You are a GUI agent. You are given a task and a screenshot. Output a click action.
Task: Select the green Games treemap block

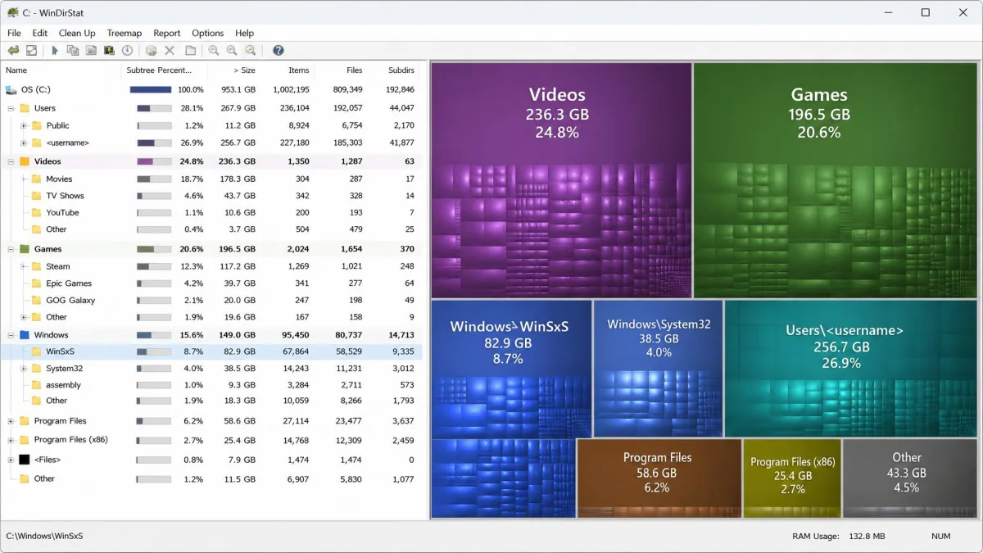[837, 180]
